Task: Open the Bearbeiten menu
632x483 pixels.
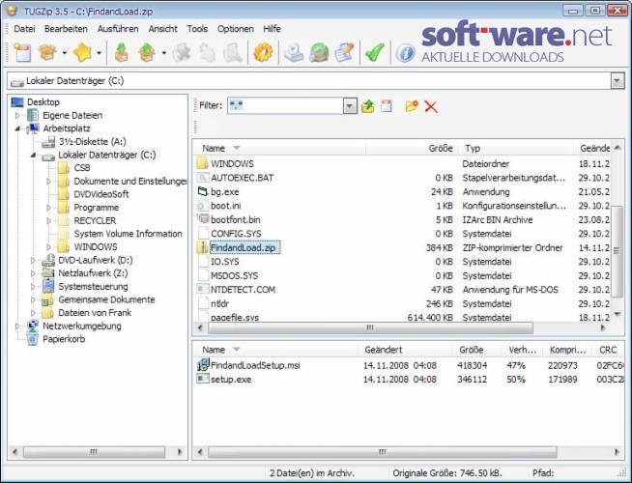Action: [66, 29]
